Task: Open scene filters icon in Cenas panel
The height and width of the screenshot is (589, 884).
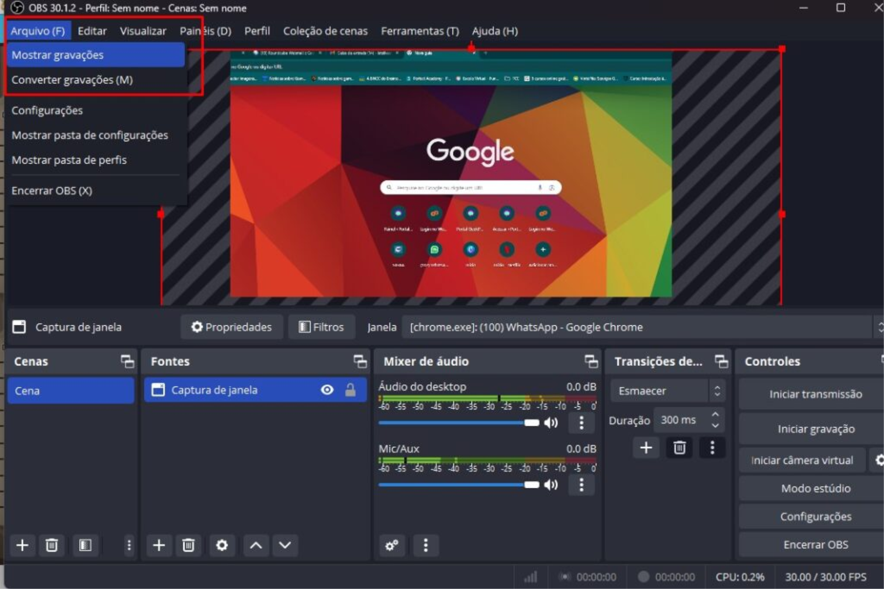Action: (x=85, y=545)
